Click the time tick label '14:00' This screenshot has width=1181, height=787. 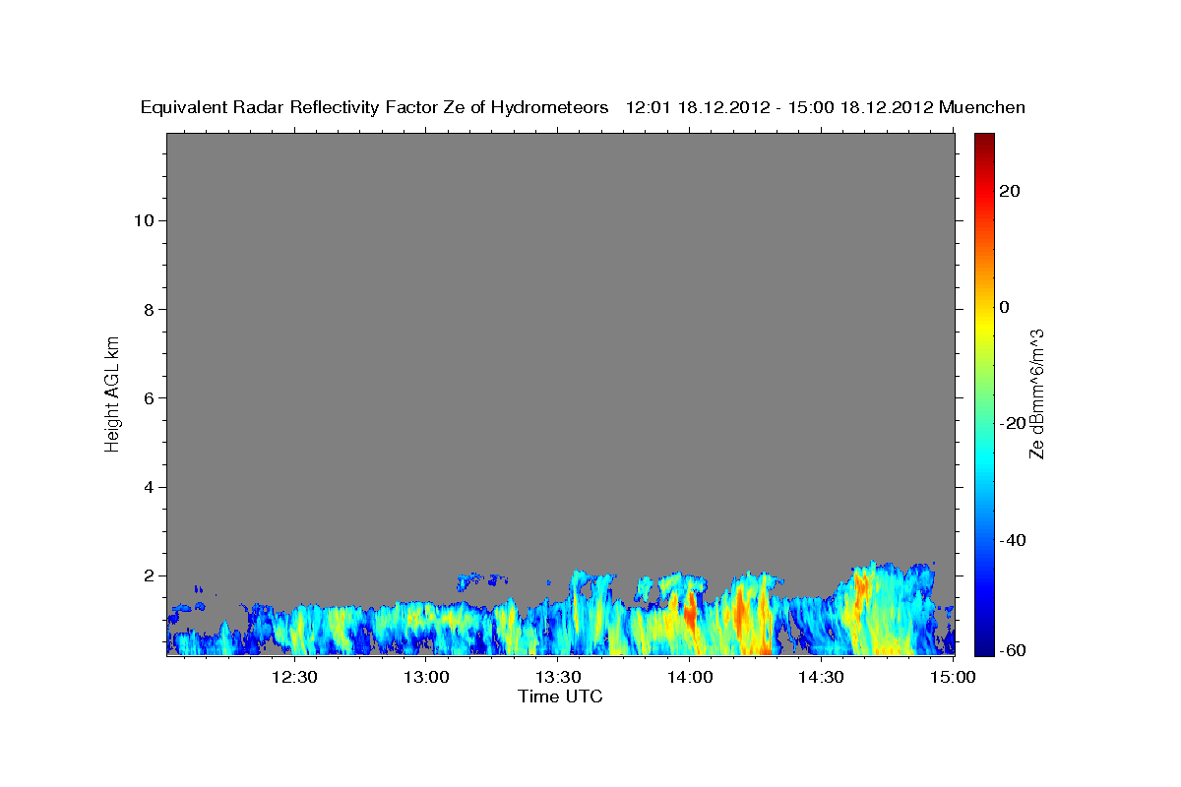[690, 678]
